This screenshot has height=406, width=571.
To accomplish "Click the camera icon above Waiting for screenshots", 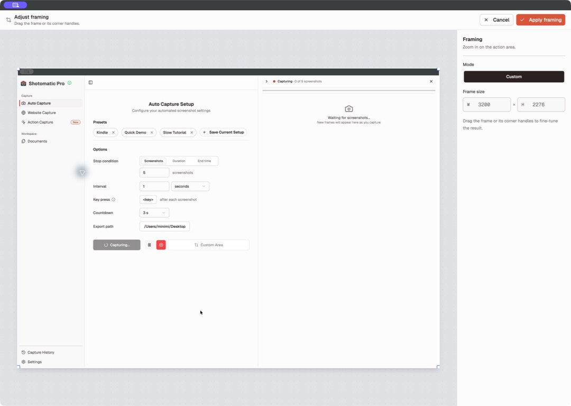I will [x=349, y=108].
